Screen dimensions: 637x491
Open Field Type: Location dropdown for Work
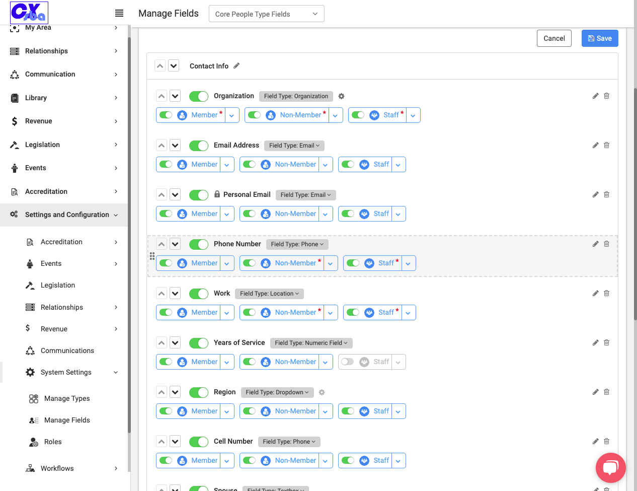tap(269, 294)
